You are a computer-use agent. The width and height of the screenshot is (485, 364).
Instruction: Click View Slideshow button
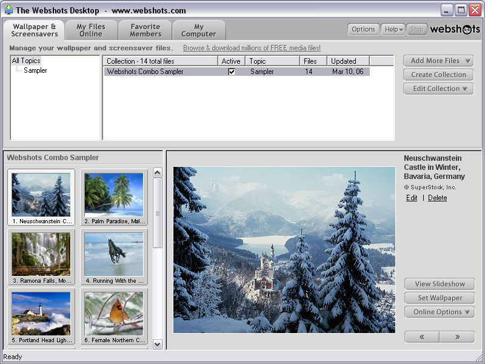coord(440,284)
